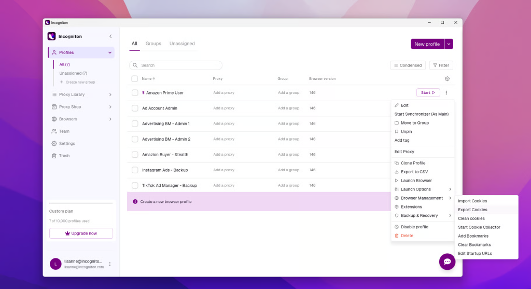Select Clean cookies in the submenu
The image size is (531, 289).
coord(486,218)
